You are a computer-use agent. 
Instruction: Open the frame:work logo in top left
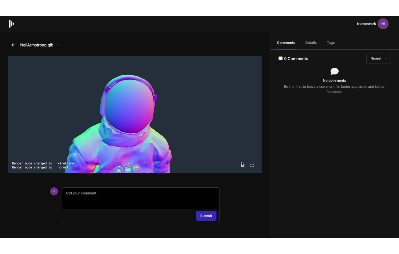11,24
